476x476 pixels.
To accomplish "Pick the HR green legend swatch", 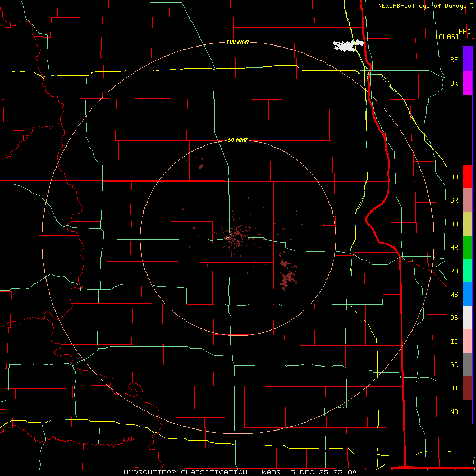I will point(467,248).
